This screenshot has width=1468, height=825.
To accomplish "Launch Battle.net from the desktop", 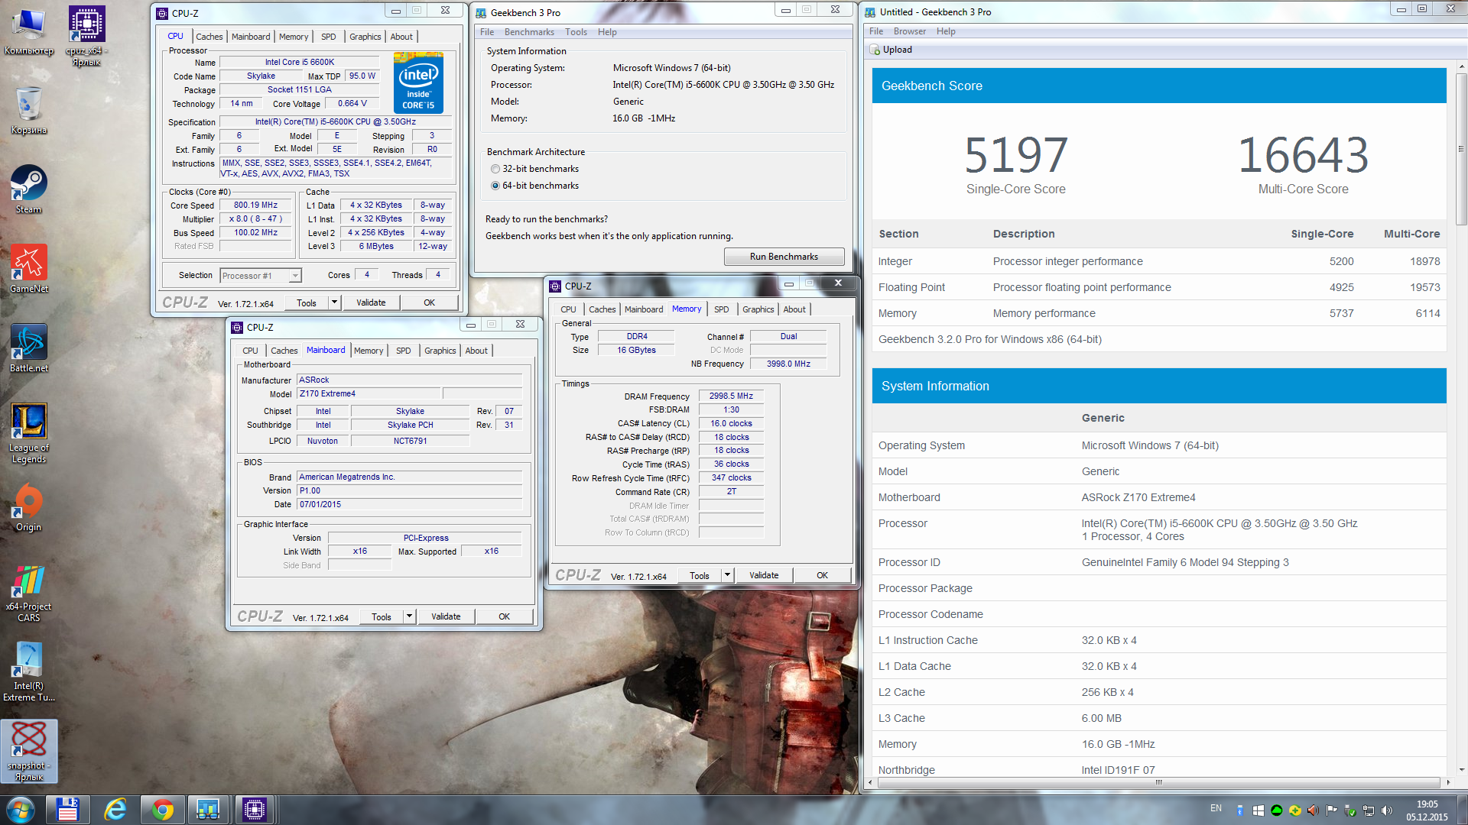I will pos(28,348).
